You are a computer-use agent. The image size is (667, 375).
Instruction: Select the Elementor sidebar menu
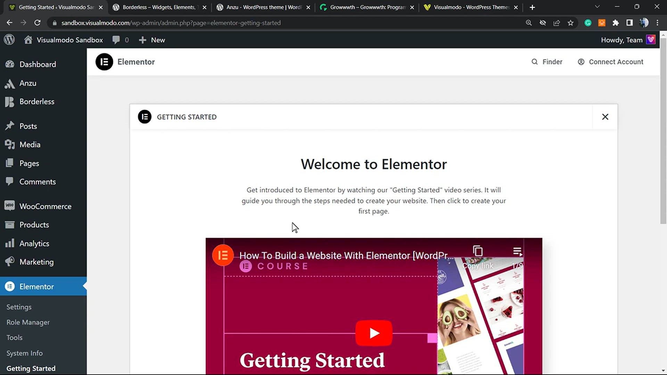[43, 286]
